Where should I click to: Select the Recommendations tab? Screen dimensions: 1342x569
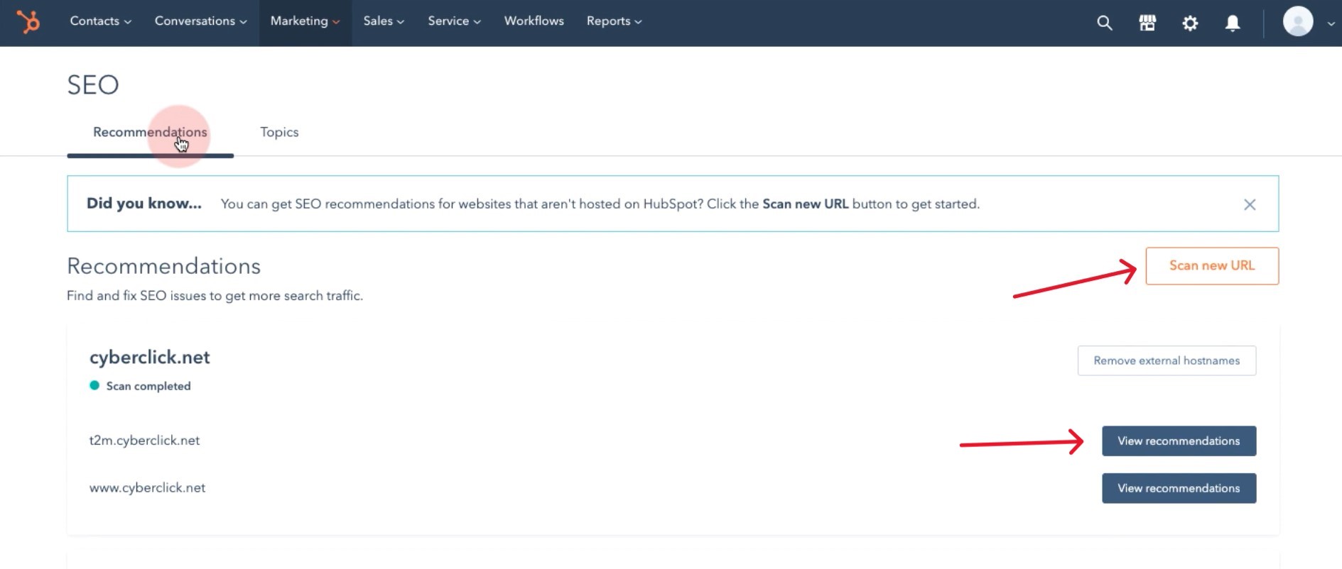click(x=150, y=132)
